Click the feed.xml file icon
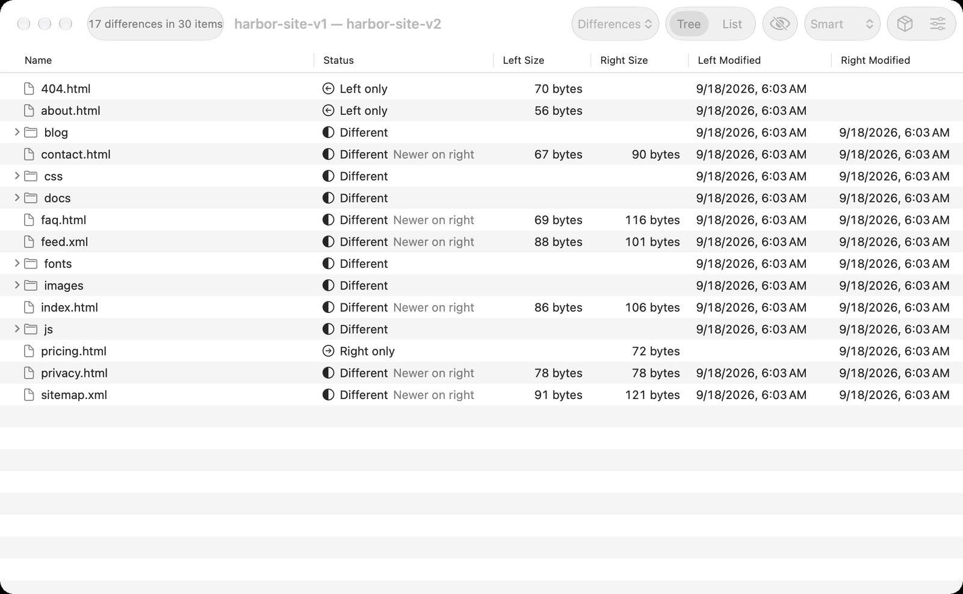This screenshot has height=594, width=963. point(29,241)
